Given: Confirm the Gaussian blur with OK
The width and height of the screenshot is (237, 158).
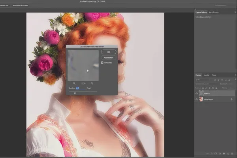Looking at the screenshot, I should tap(109, 52).
